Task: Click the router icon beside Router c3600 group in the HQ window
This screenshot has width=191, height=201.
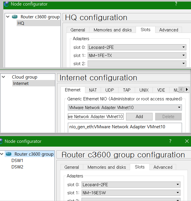Action: (x=15, y=17)
